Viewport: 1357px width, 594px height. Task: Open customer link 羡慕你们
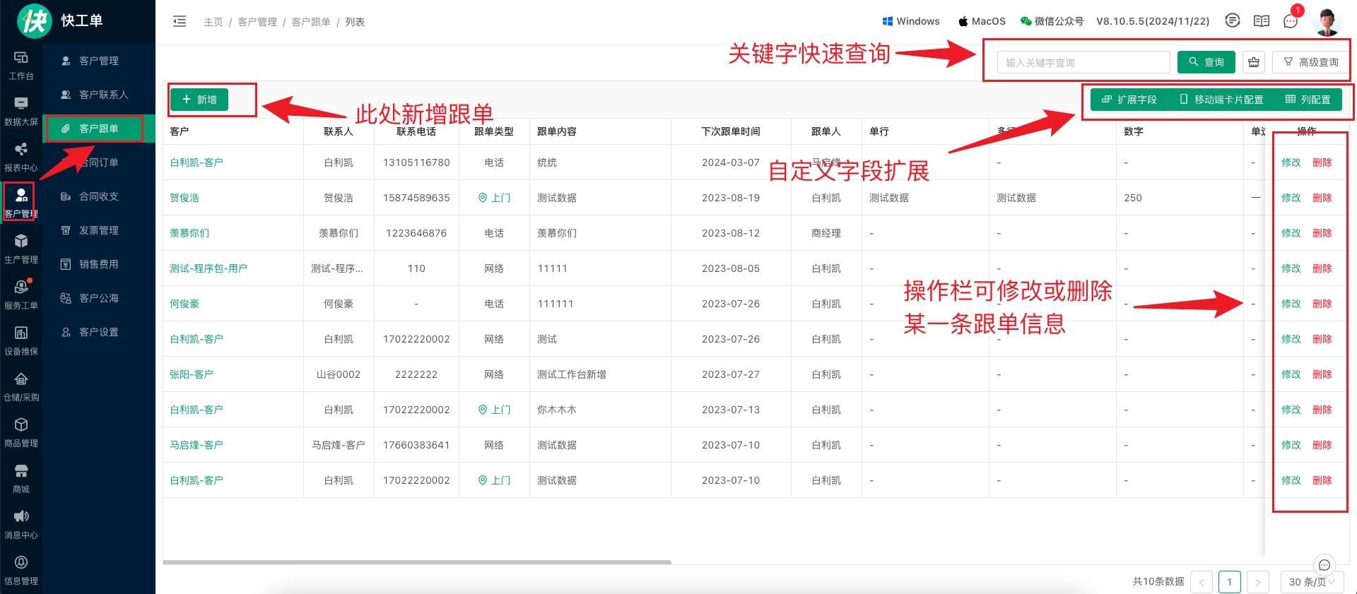click(189, 233)
